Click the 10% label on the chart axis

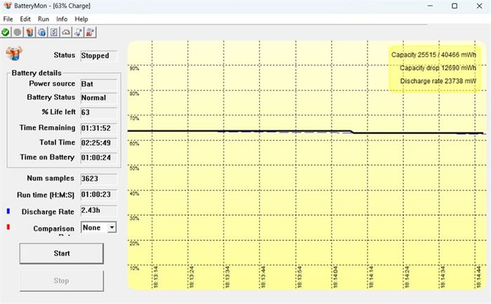pyautogui.click(x=135, y=268)
